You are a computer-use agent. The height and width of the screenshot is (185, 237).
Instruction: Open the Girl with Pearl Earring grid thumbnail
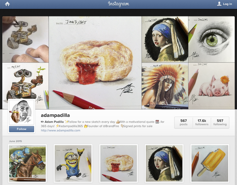click(164, 163)
